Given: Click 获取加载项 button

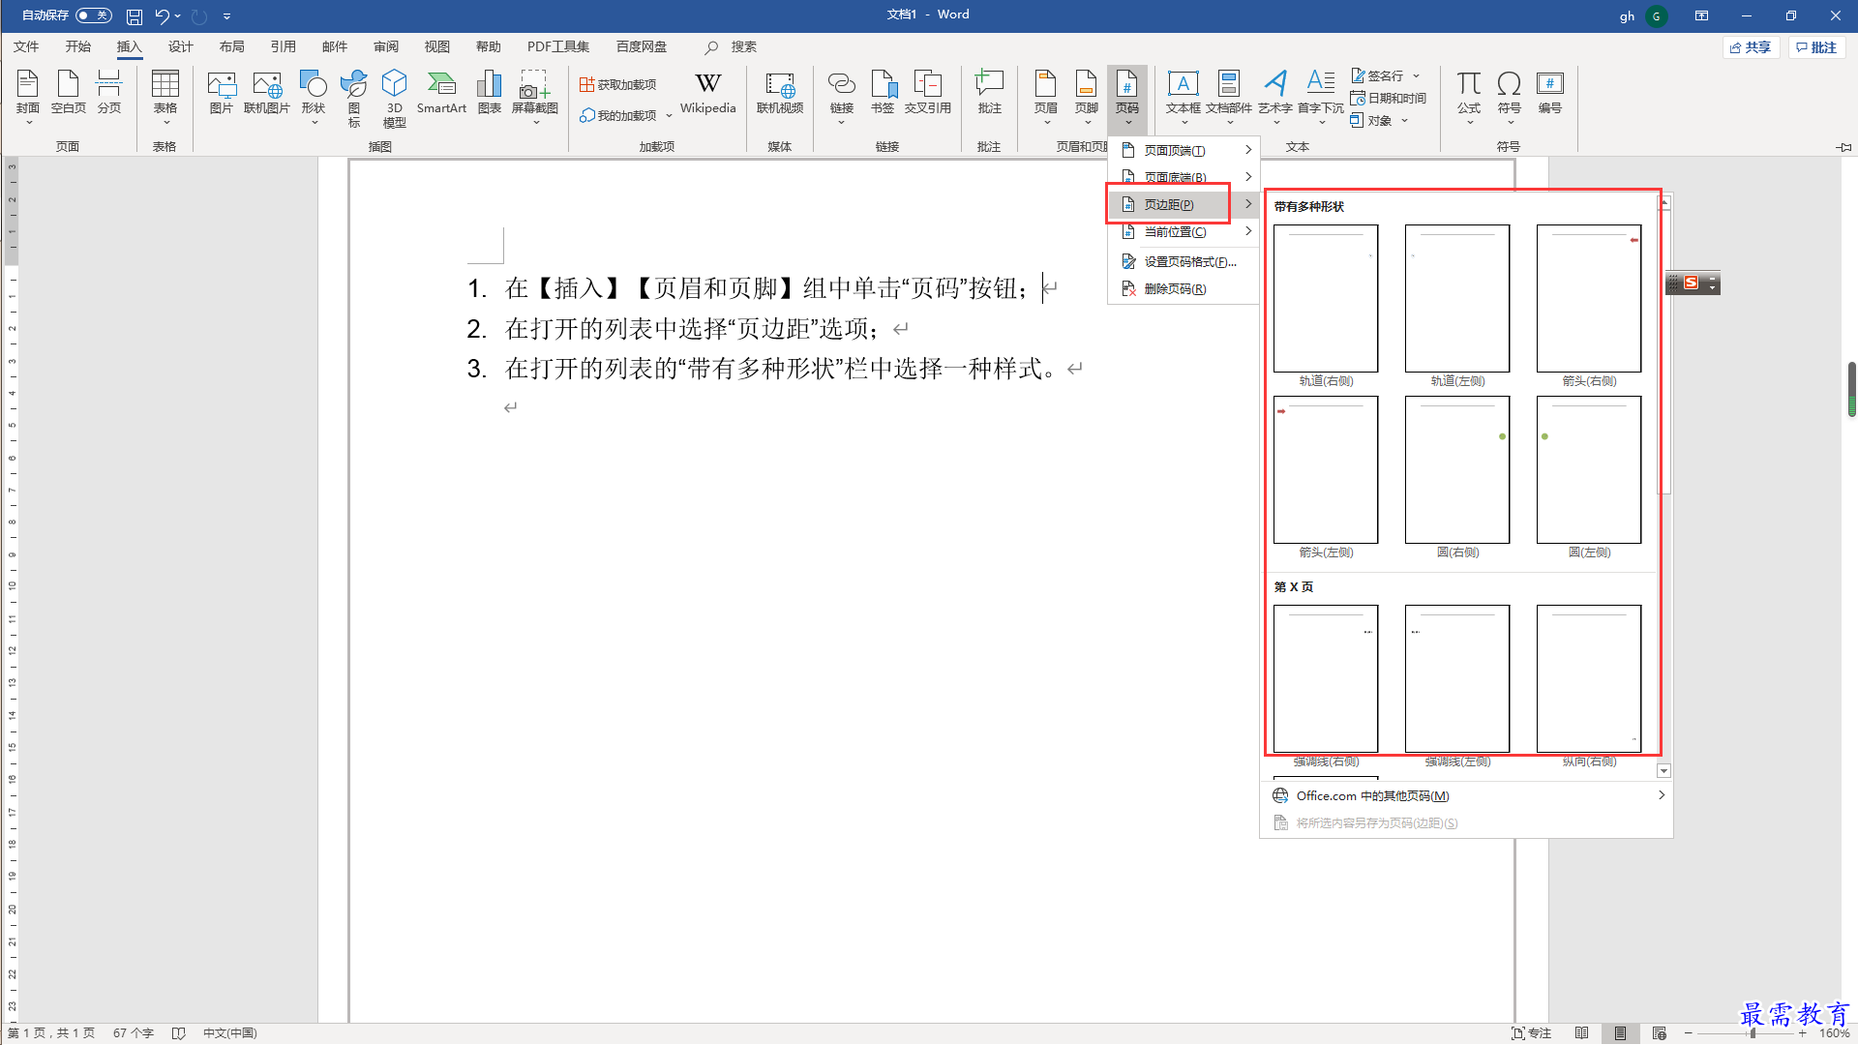Looking at the screenshot, I should click(617, 85).
